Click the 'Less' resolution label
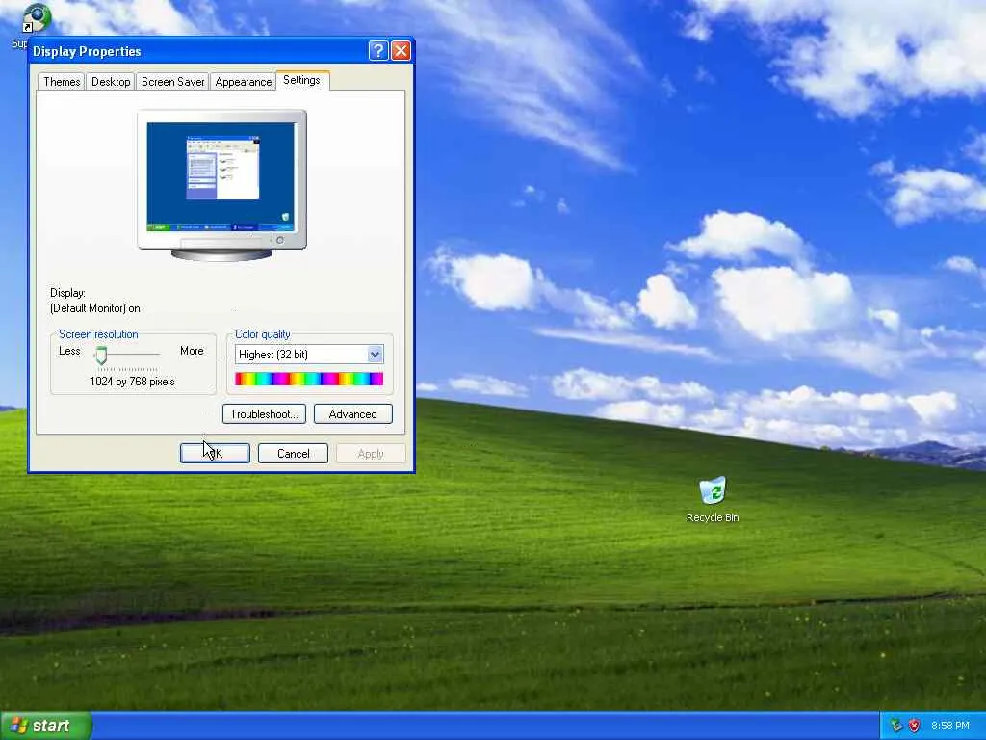Viewport: 986px width, 740px height. pos(69,351)
